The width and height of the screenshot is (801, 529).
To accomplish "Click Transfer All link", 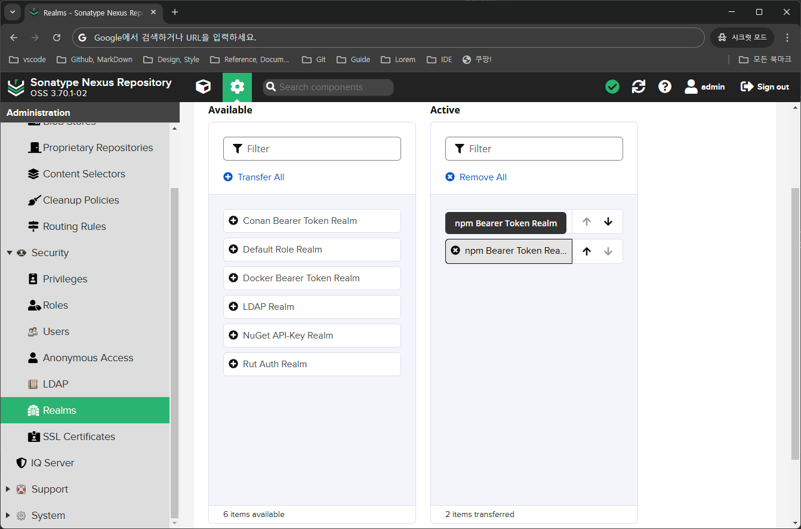I will tap(254, 177).
